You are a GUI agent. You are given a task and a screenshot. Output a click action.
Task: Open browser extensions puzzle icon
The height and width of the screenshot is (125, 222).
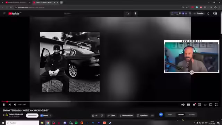click(205, 7)
